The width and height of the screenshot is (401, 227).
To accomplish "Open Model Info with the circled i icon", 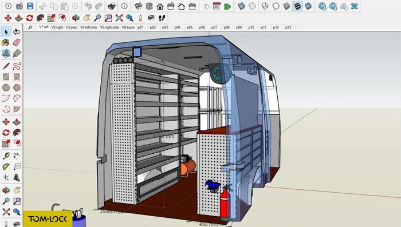I will coord(124,6).
